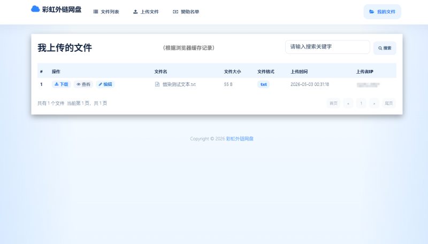
Task: Click the 上传时间 column header
Action: [299, 72]
